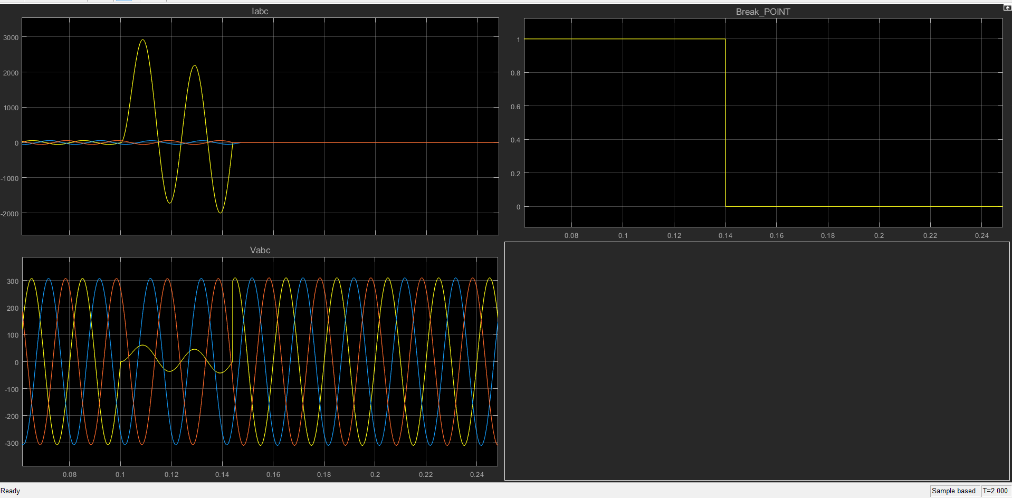
Task: Click the show-toolbar arrow icon in corner
Action: tap(1007, 7)
